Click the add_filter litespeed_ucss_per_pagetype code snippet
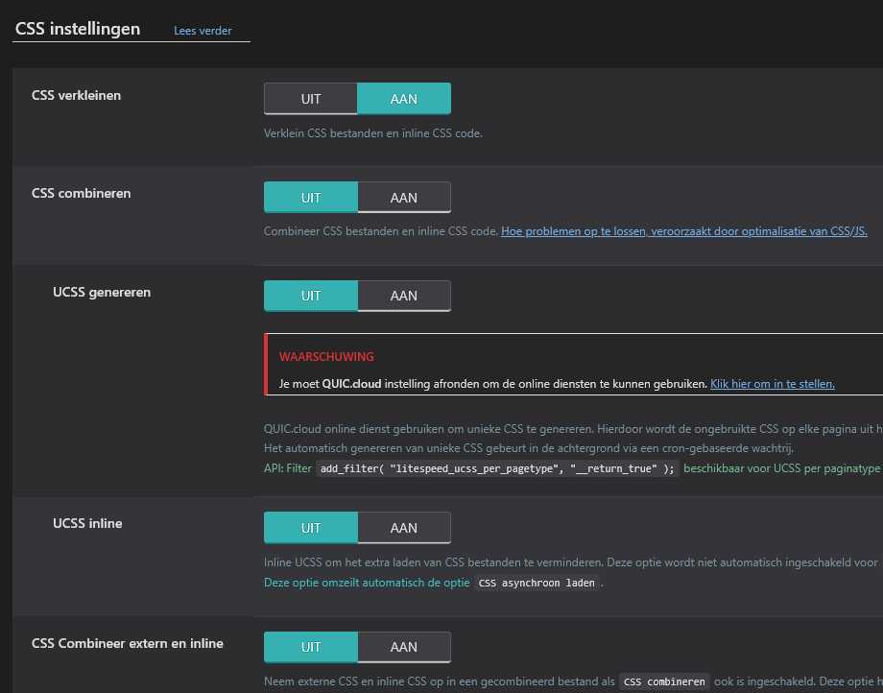 (x=497, y=468)
